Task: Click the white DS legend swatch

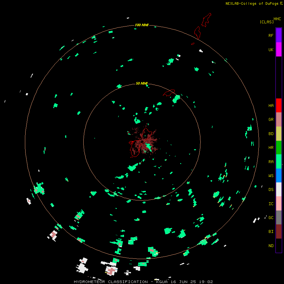Action: click(279, 189)
